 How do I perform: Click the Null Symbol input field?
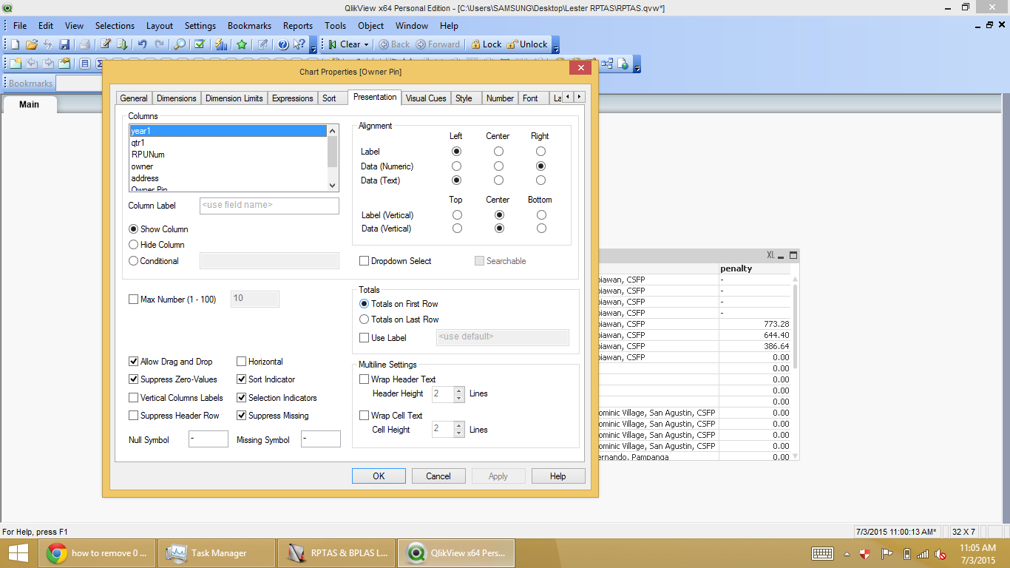(208, 439)
